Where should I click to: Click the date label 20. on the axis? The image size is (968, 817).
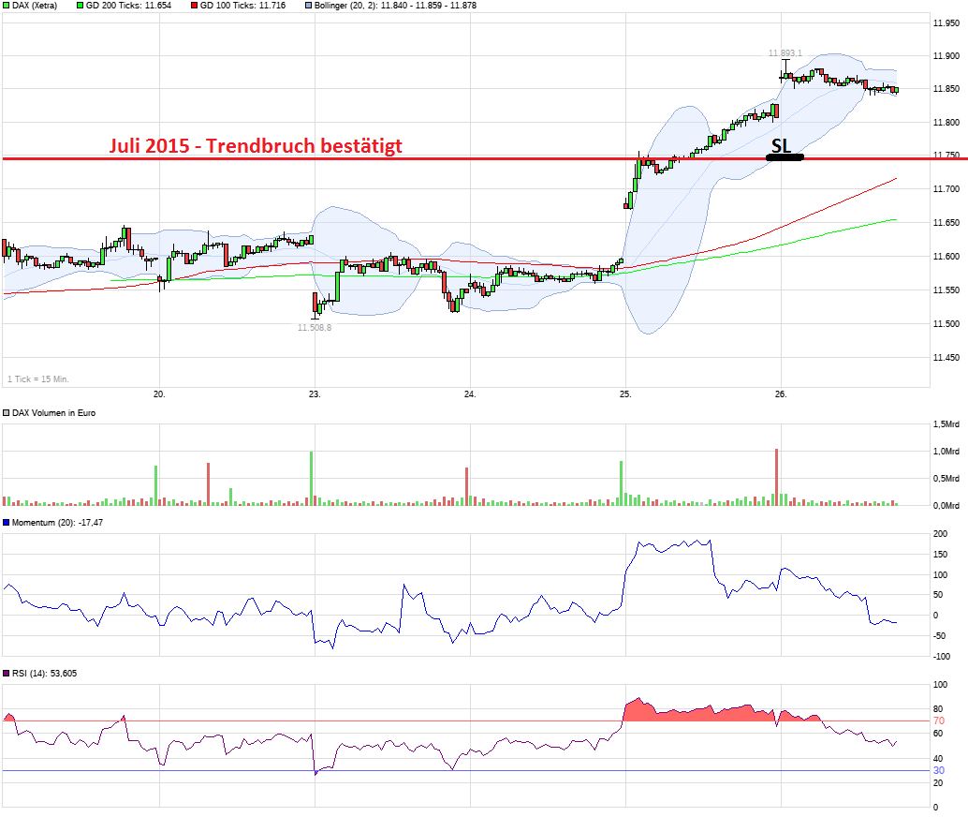coord(159,394)
